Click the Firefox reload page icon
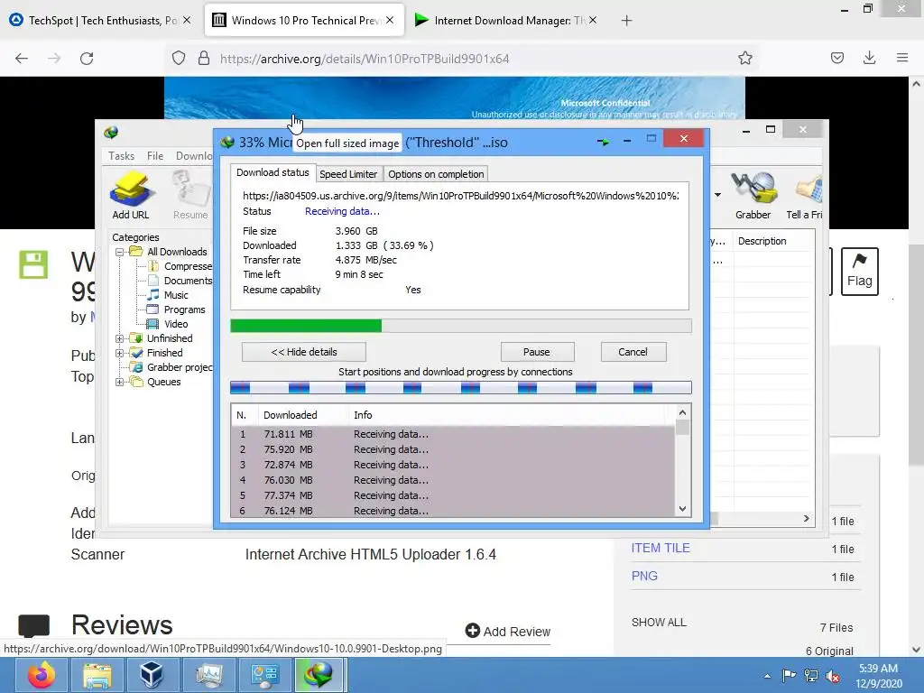The image size is (924, 693). [x=87, y=59]
